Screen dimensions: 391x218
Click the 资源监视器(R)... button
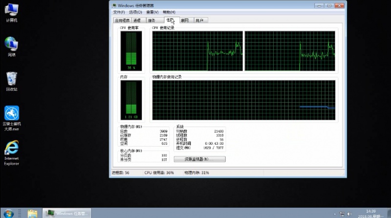pyautogui.click(x=199, y=159)
